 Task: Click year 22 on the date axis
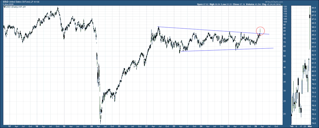(x=146, y=126)
